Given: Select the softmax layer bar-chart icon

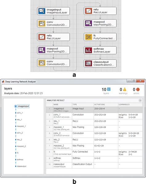Looking at the screenshot, I should pos(88,50).
